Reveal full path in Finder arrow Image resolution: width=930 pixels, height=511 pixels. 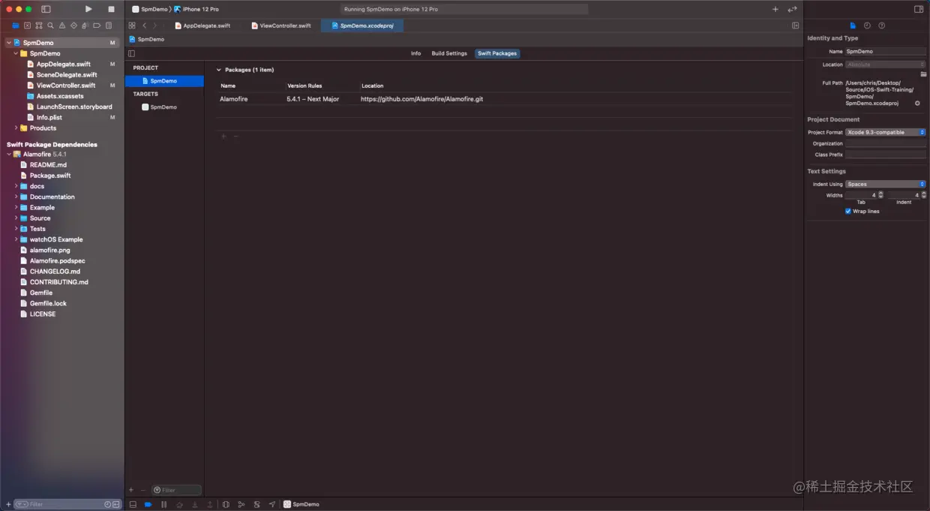click(x=917, y=103)
